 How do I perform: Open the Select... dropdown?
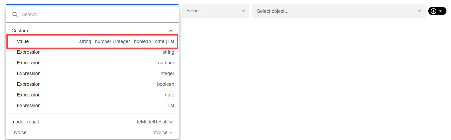215,11
